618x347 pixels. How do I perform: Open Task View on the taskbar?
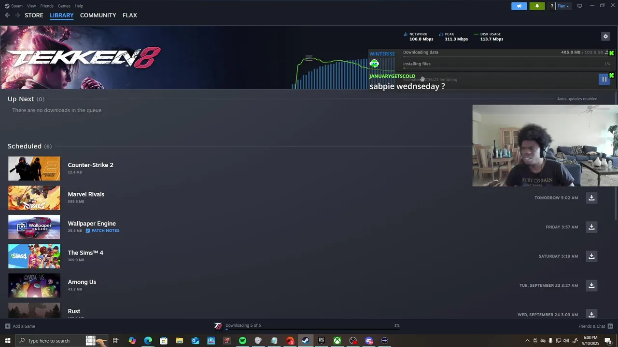[x=116, y=341]
